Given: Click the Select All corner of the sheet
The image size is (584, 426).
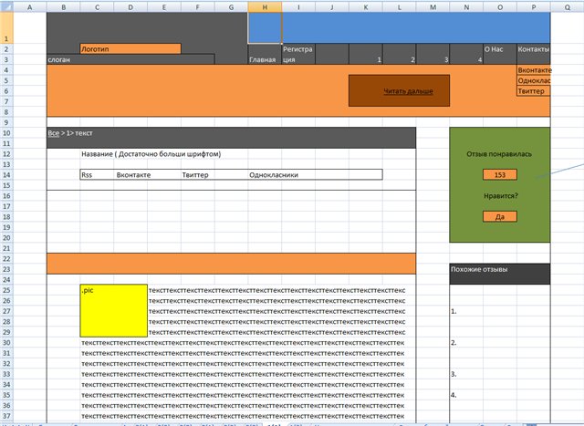Looking at the screenshot, I should (6, 6).
